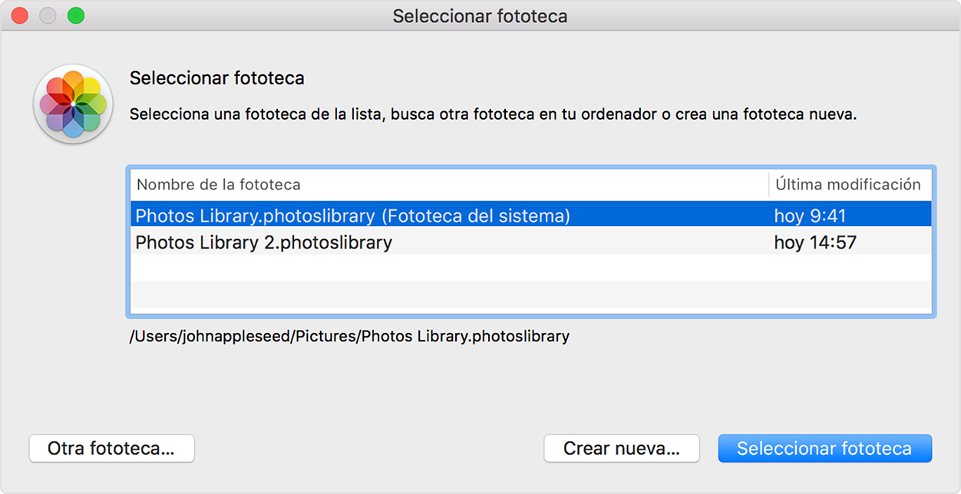Click the library path text below the list
The width and height of the screenshot is (961, 494).
pos(349,336)
